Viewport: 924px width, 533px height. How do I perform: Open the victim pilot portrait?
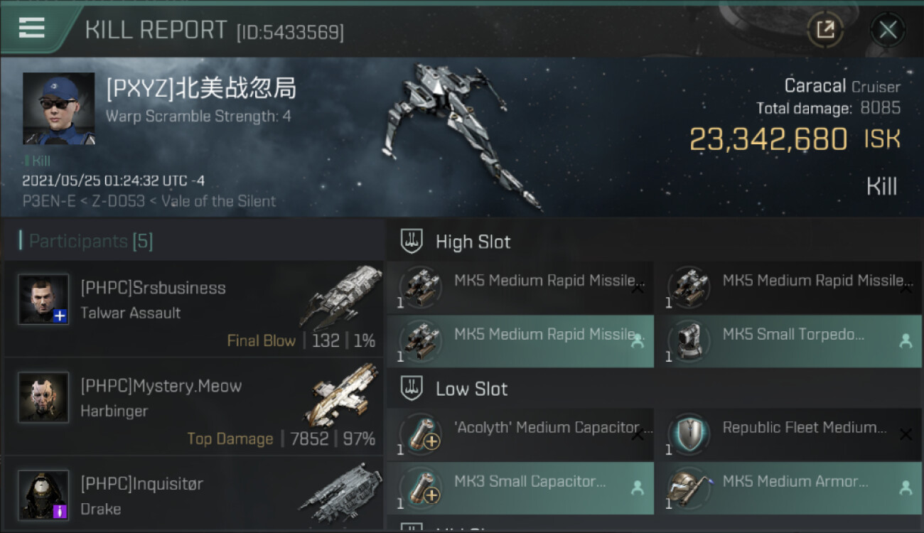point(58,108)
